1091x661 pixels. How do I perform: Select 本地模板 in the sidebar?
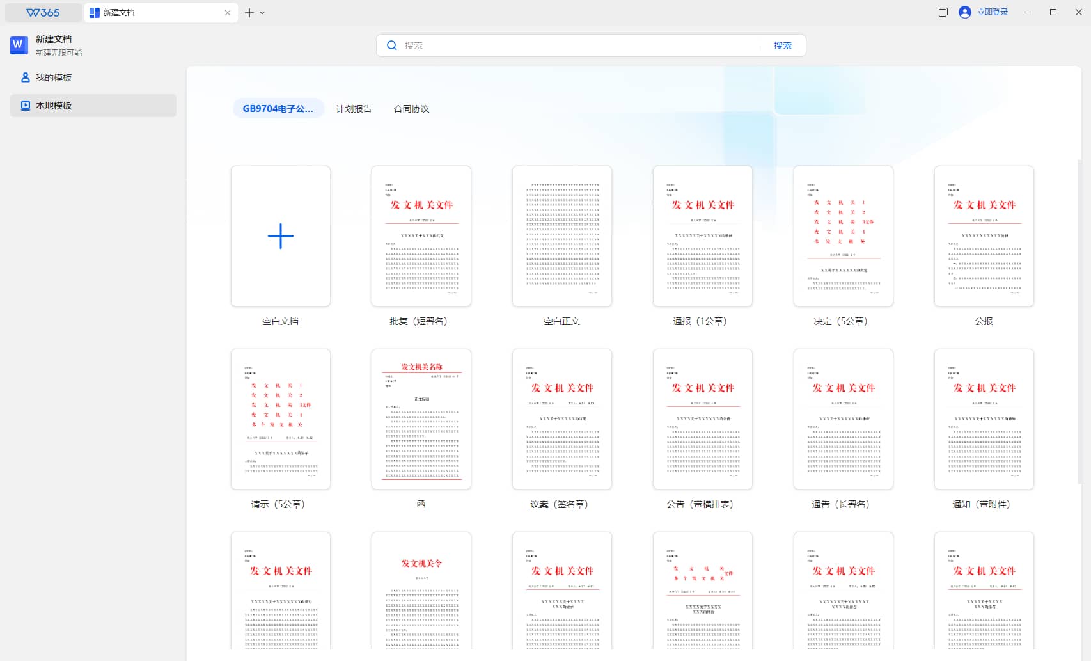coord(54,106)
